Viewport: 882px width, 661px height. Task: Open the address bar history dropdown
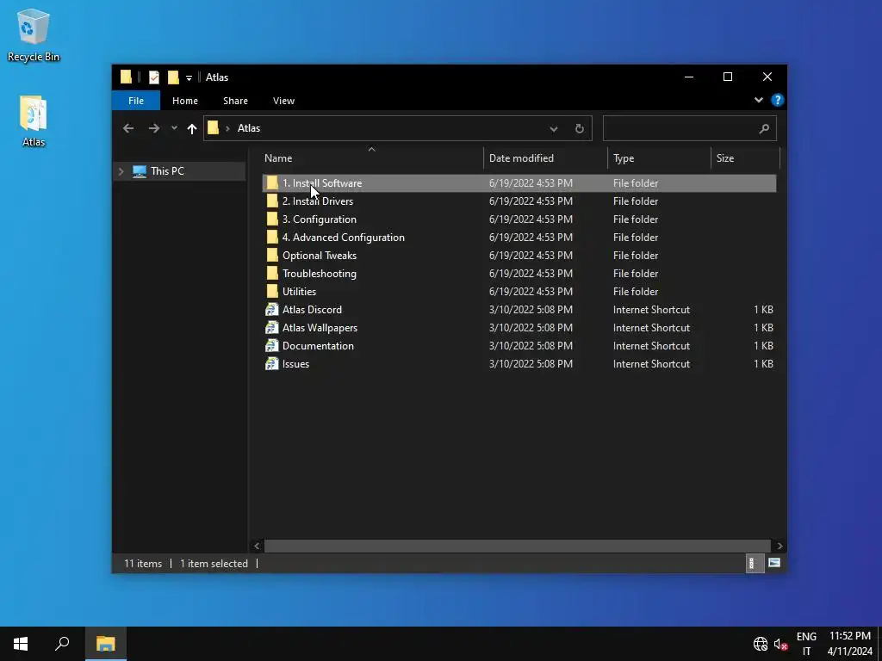[x=554, y=129]
